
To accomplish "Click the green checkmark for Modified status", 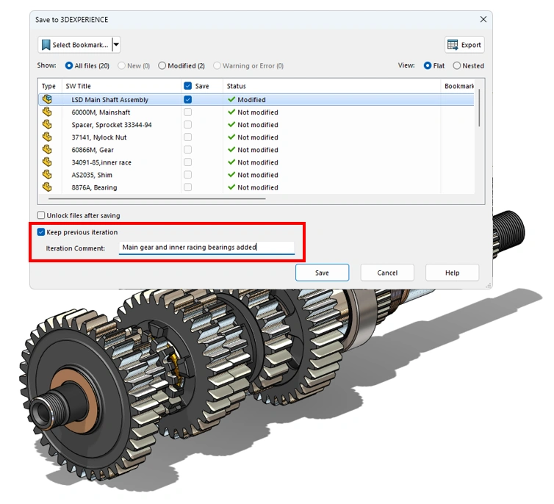I will [231, 100].
